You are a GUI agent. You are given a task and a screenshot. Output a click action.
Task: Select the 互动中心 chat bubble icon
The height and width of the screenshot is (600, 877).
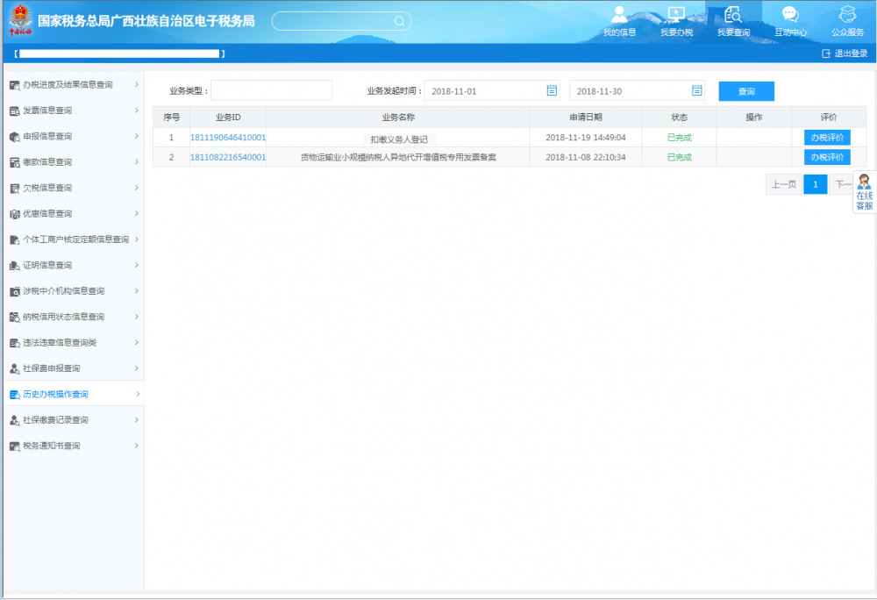(x=790, y=15)
